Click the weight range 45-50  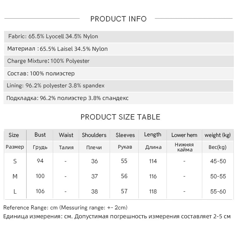pyautogui.click(x=218, y=161)
